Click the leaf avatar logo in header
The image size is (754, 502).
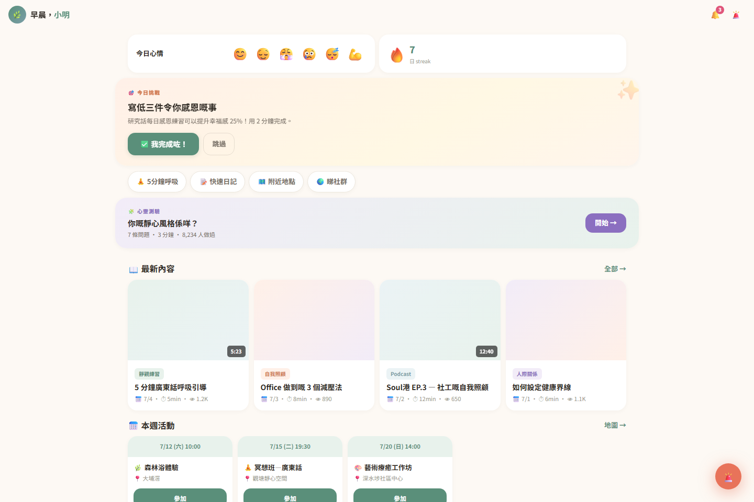click(x=17, y=15)
